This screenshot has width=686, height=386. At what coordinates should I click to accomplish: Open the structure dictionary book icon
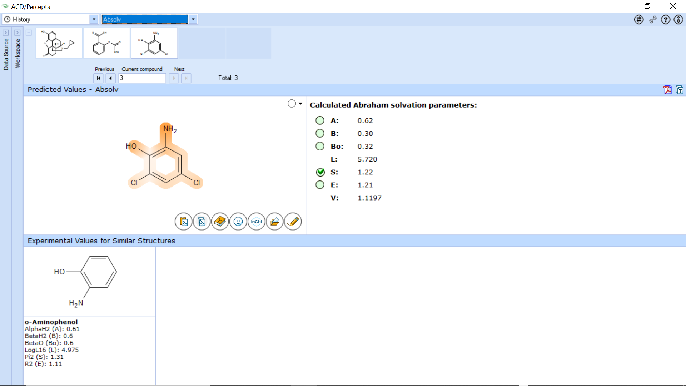pos(220,222)
